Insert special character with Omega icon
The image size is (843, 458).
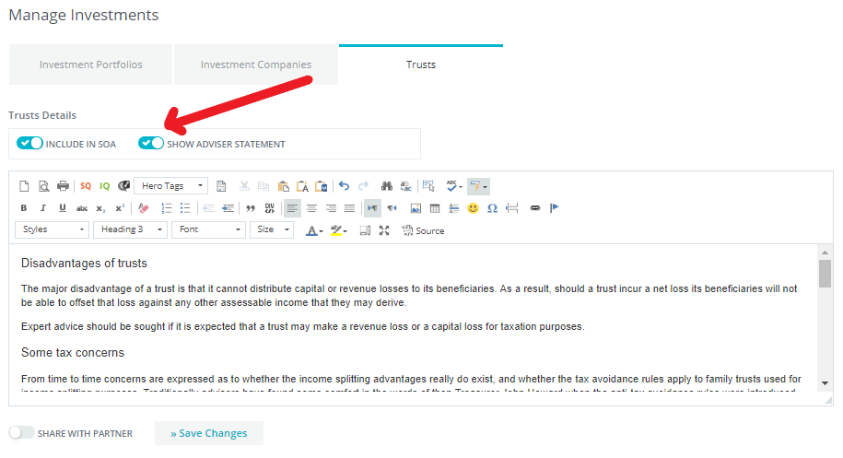click(x=492, y=208)
